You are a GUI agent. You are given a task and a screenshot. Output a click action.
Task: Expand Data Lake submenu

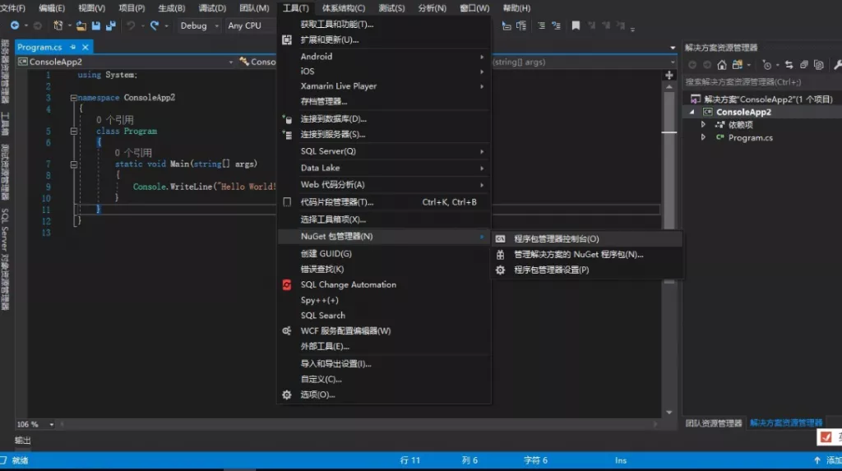482,169
